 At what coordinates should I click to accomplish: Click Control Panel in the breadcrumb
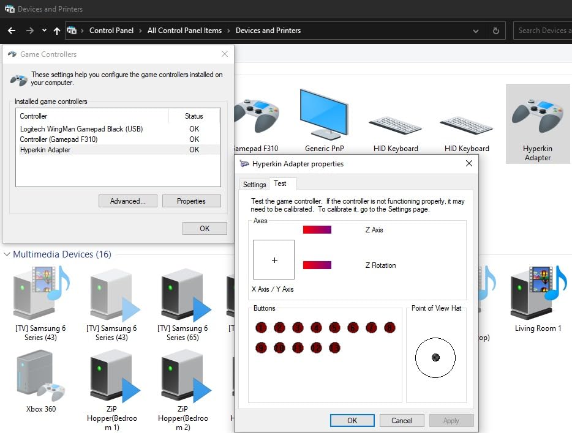111,31
